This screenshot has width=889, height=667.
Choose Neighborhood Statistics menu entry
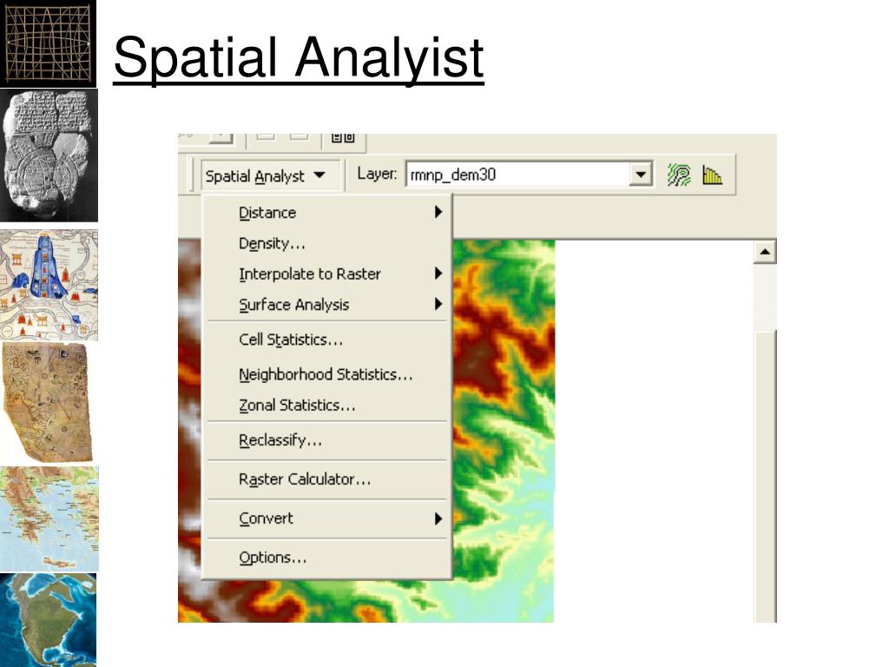click(326, 374)
